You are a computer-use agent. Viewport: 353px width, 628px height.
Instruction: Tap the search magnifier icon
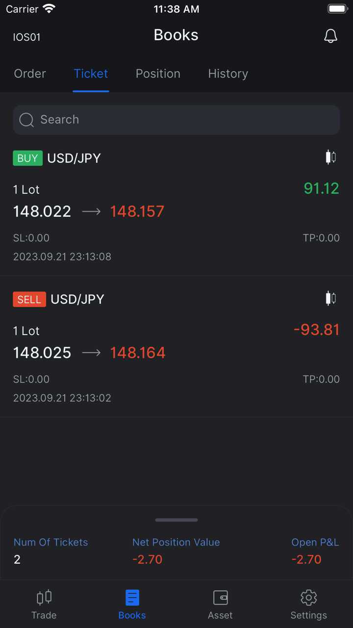26,120
